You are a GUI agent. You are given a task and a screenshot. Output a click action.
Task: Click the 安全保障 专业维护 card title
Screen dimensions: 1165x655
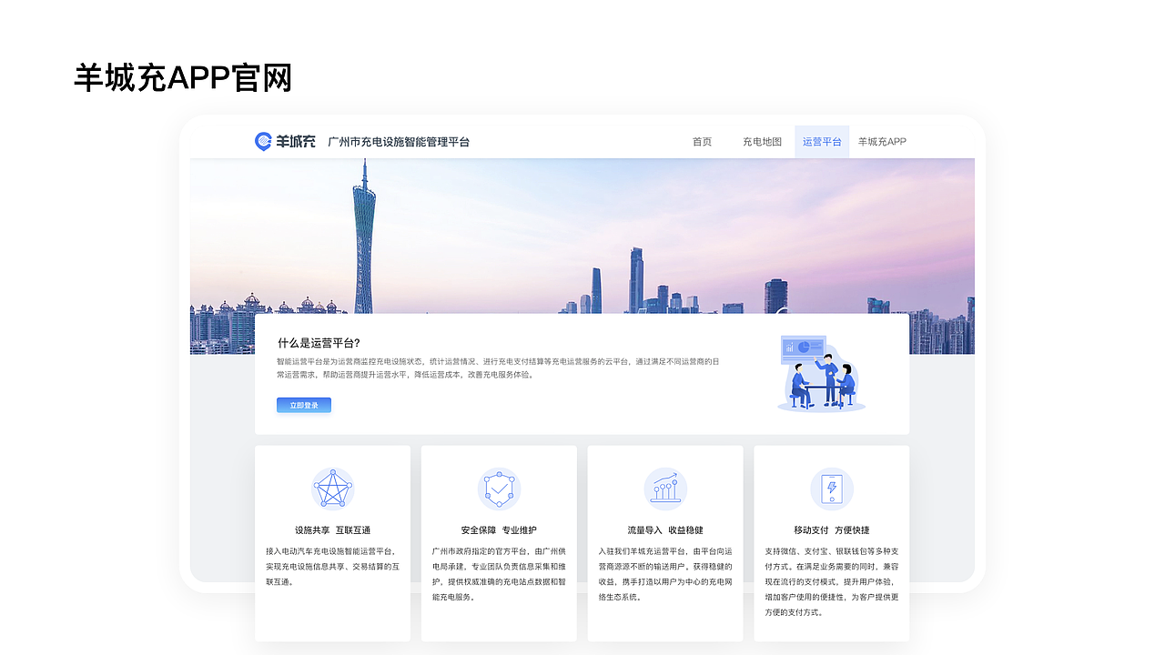tap(499, 530)
